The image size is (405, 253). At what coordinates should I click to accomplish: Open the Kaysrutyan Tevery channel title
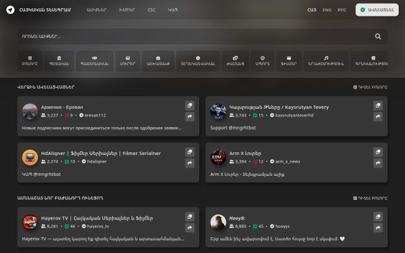[x=279, y=107]
